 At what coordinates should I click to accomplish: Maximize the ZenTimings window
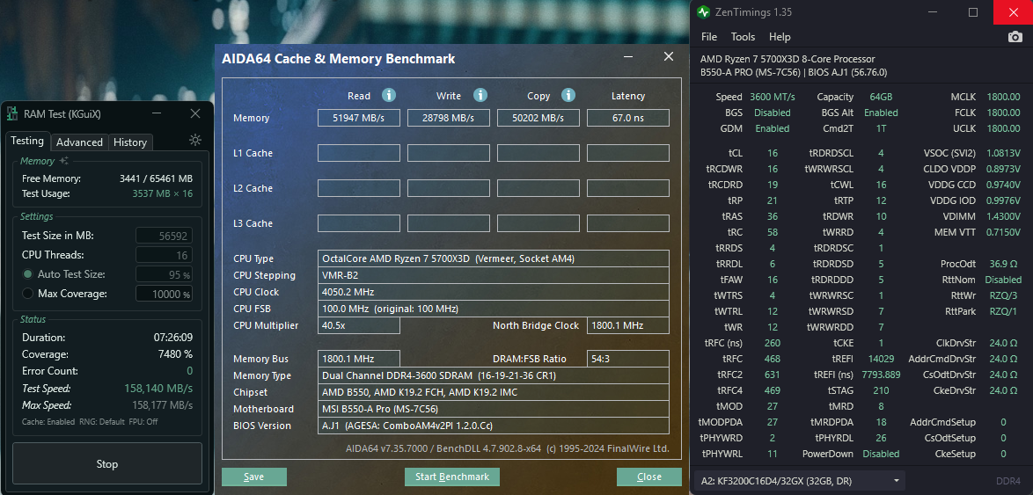click(x=973, y=12)
